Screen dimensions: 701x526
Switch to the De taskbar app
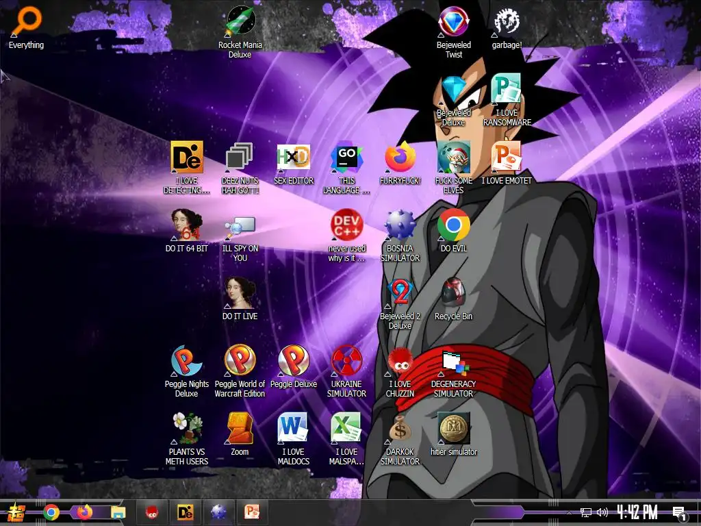tap(186, 512)
